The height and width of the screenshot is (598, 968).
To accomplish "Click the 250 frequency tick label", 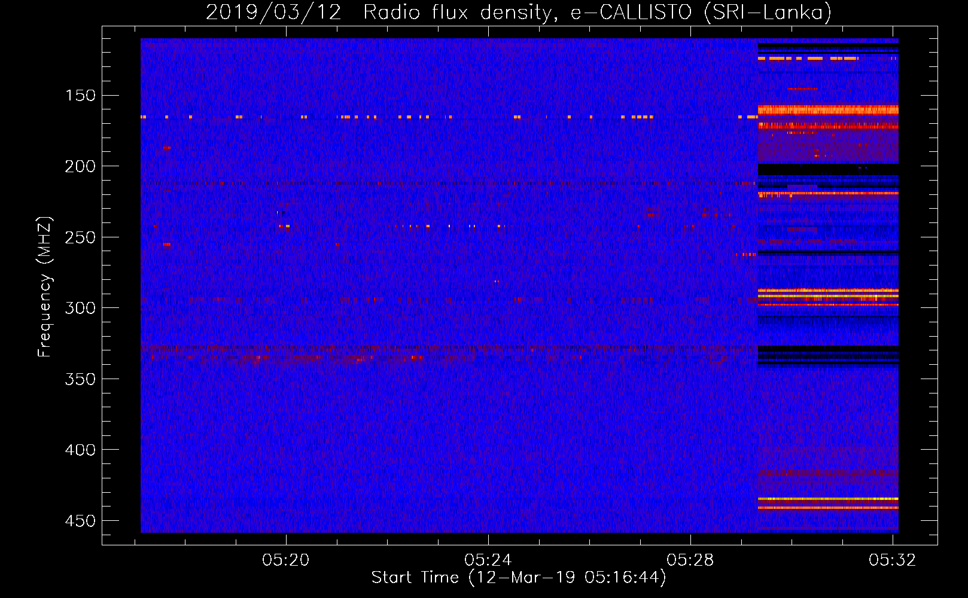I will (80, 237).
